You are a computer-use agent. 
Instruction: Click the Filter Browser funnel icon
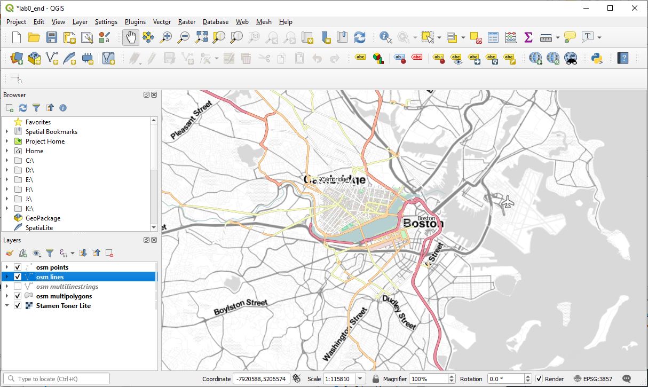tap(36, 108)
